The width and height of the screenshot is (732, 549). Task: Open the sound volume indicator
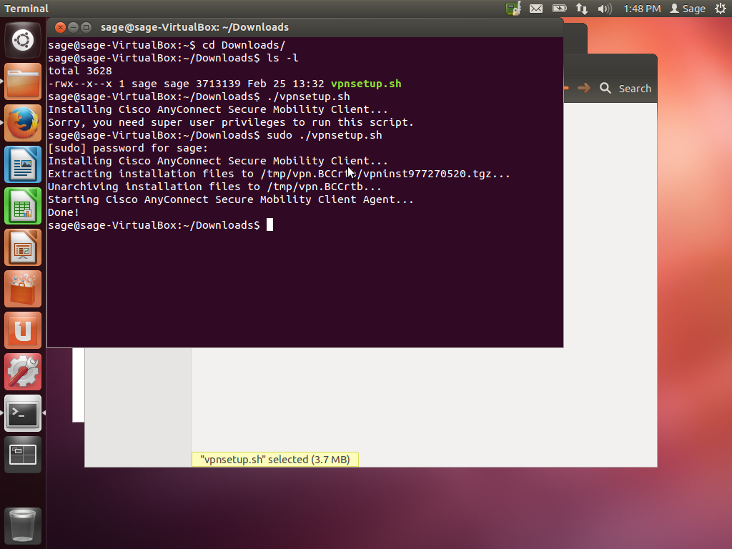pos(605,9)
